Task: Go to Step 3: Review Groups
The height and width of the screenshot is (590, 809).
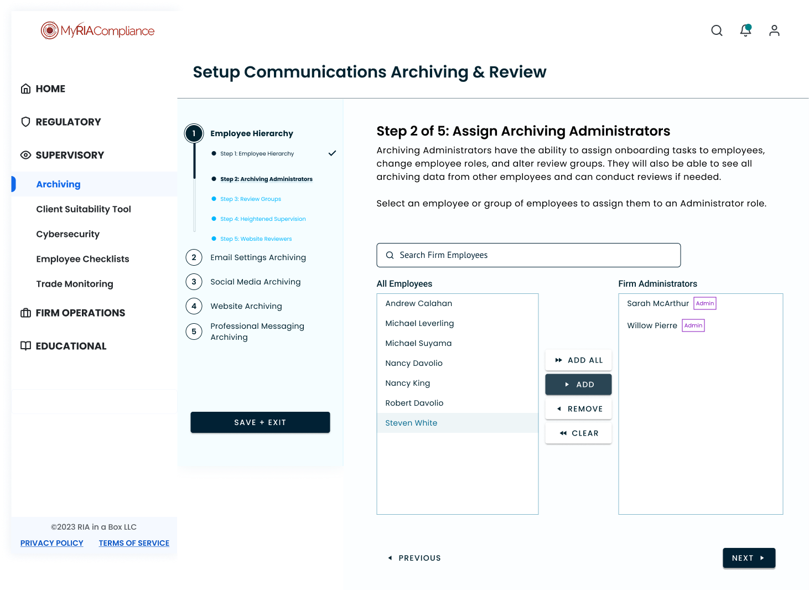Action: (251, 199)
